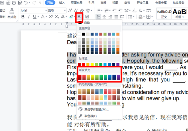Image resolution: width=188 pixels, height=131 pixels.
Task: Open Print Preview icon
Action: click(20, 2)
